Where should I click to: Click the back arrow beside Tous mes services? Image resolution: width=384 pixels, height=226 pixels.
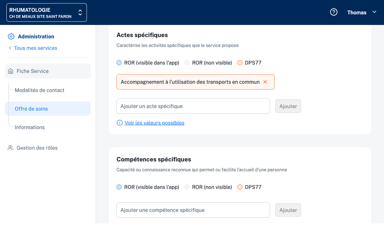pyautogui.click(x=10, y=48)
